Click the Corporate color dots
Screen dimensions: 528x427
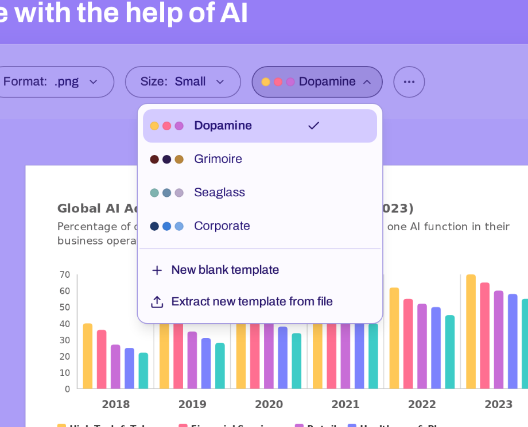(166, 226)
